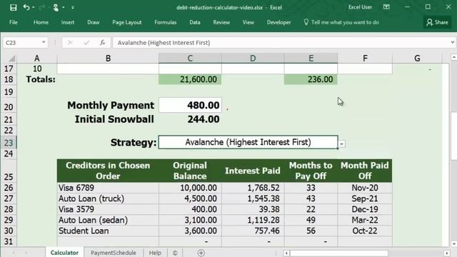Click the Share button
Image resolution: width=457 pixels, height=257 pixels.
pos(437,22)
